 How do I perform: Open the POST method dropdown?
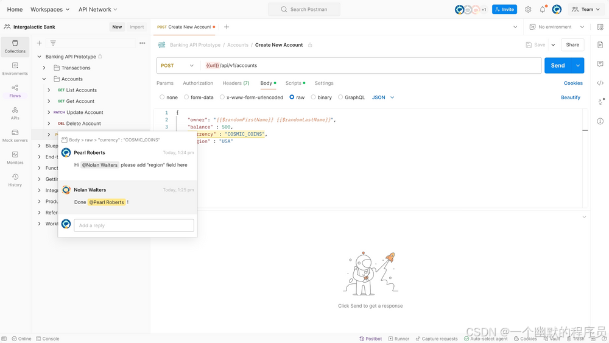click(x=177, y=66)
